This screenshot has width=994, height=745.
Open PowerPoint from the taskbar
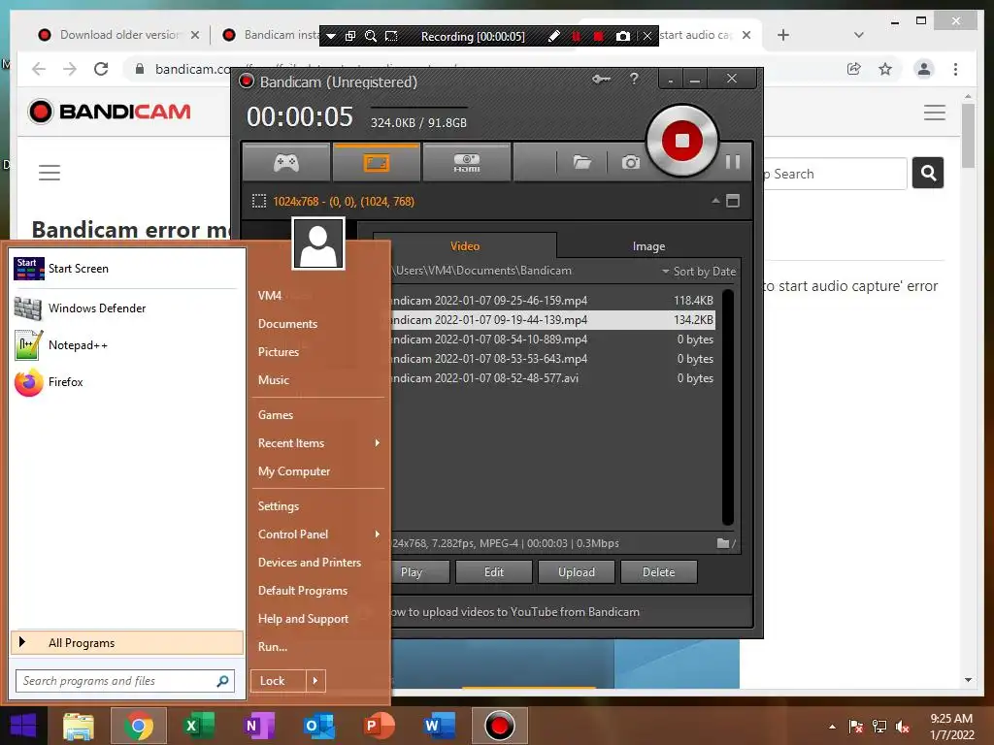(380, 726)
